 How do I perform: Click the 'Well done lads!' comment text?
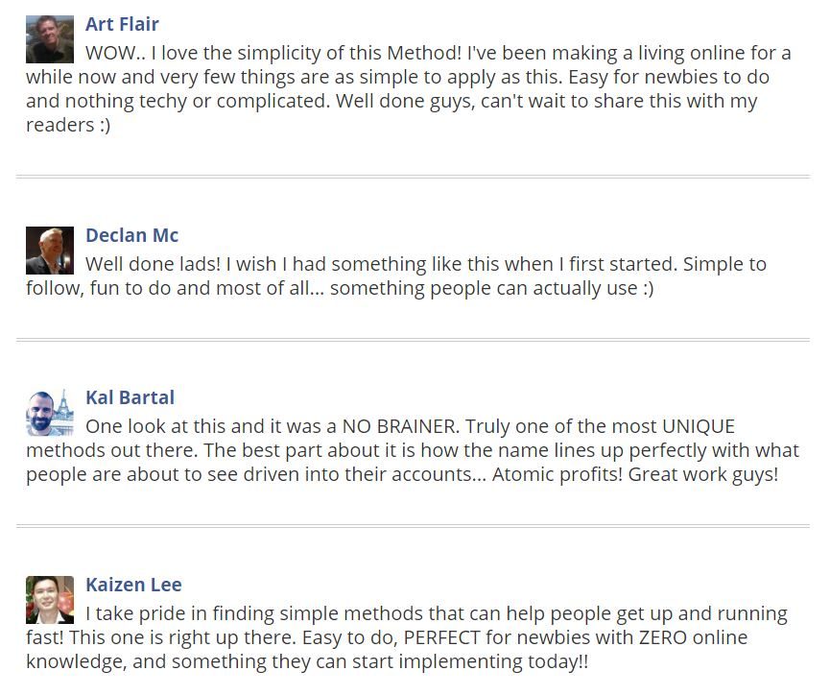pyautogui.click(x=153, y=264)
